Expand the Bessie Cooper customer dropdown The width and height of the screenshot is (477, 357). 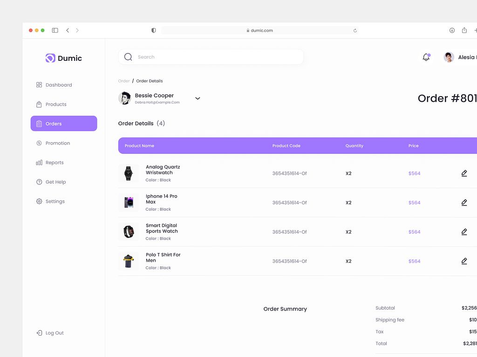(198, 99)
